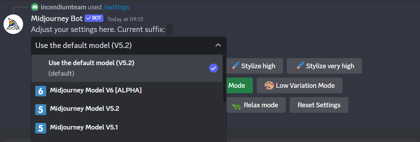Click the Discord logo icon beside incendiumteam
The image size is (420, 142).
pos(35,7)
